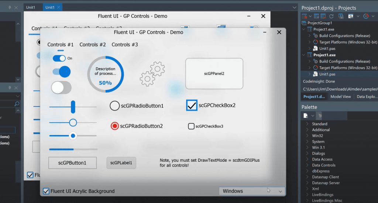Open the Datasnap Server palette category
378x203 pixels.
click(326, 183)
